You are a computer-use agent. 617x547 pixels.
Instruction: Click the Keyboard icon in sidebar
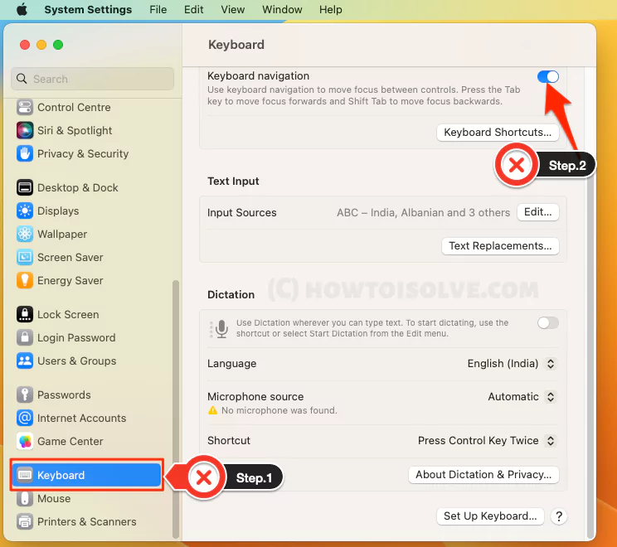click(25, 475)
